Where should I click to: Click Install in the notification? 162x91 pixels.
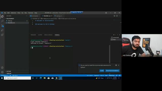[102, 71]
